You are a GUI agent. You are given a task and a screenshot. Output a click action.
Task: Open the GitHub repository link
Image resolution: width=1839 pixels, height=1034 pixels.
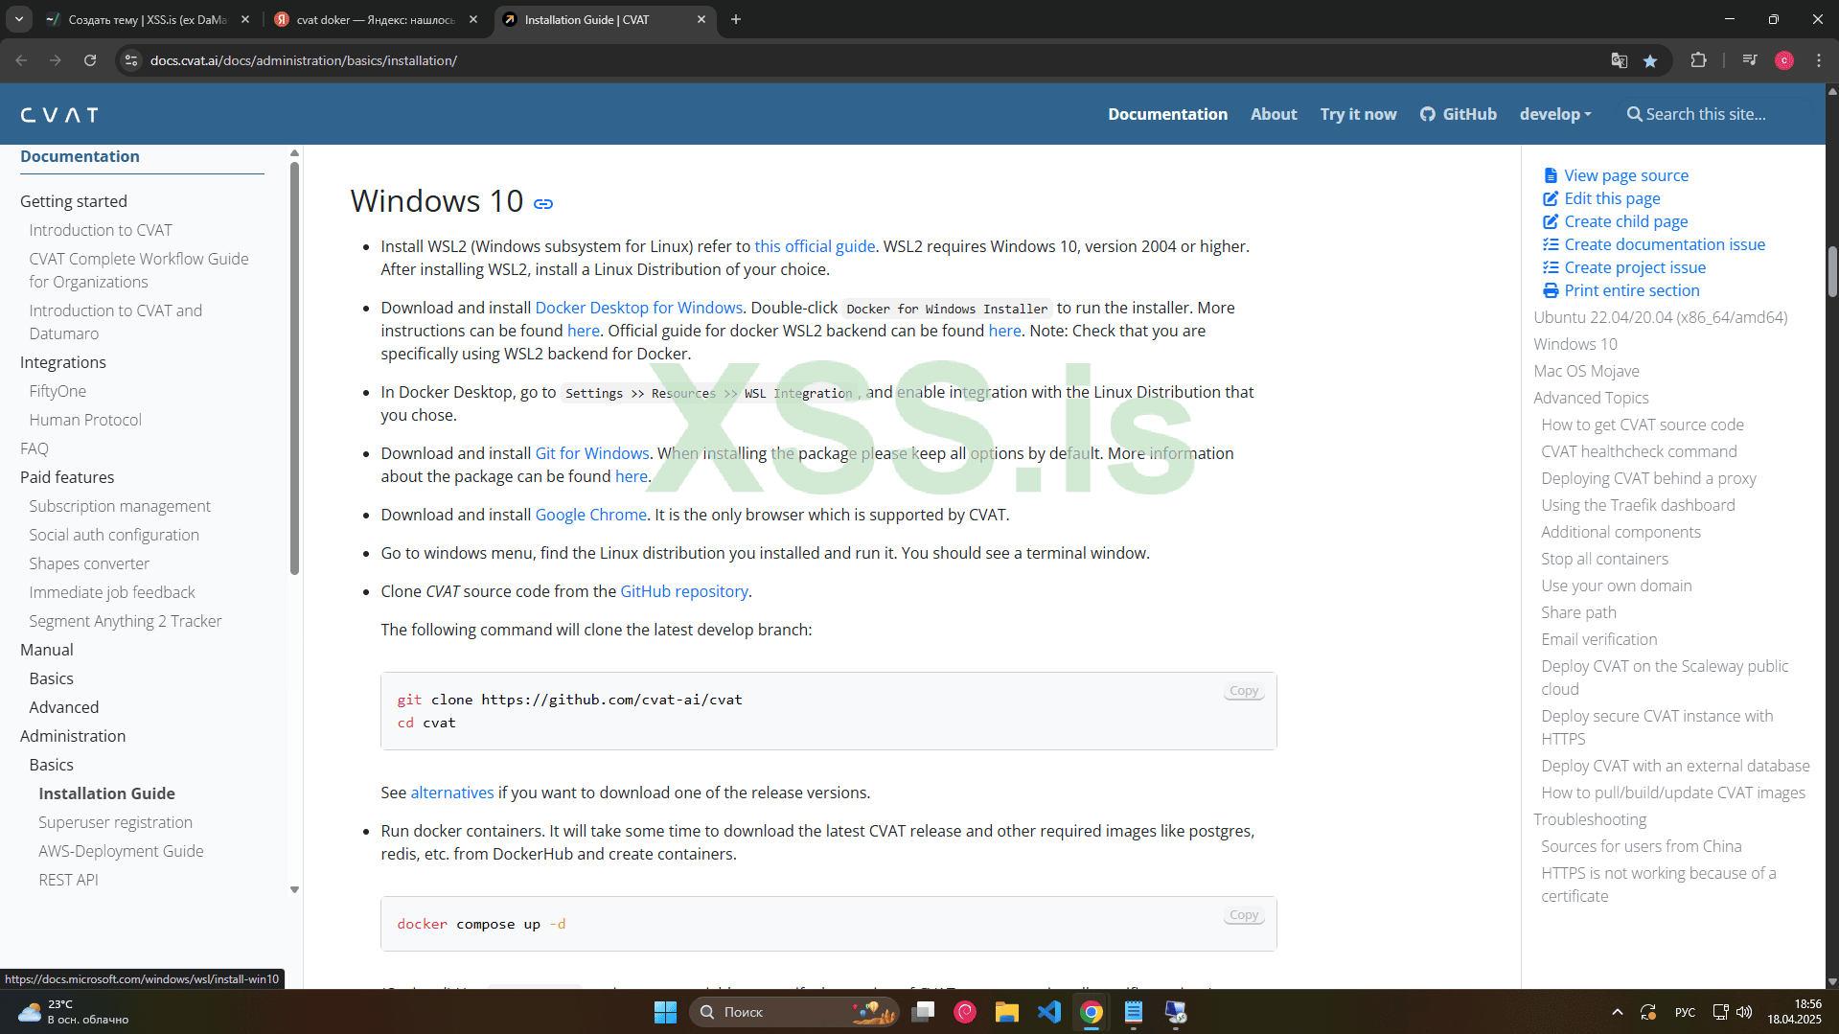tap(684, 591)
